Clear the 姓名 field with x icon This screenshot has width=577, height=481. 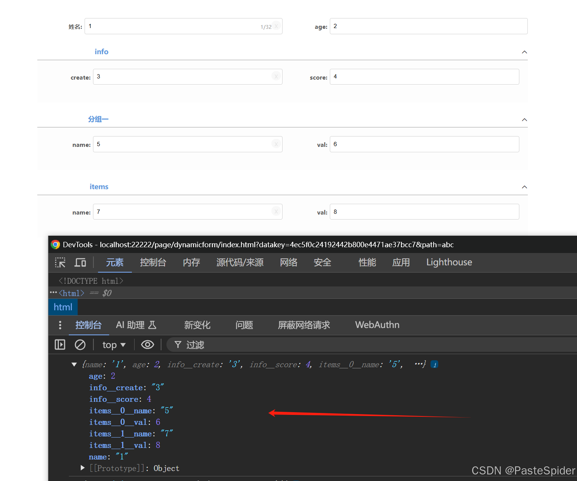click(x=276, y=26)
